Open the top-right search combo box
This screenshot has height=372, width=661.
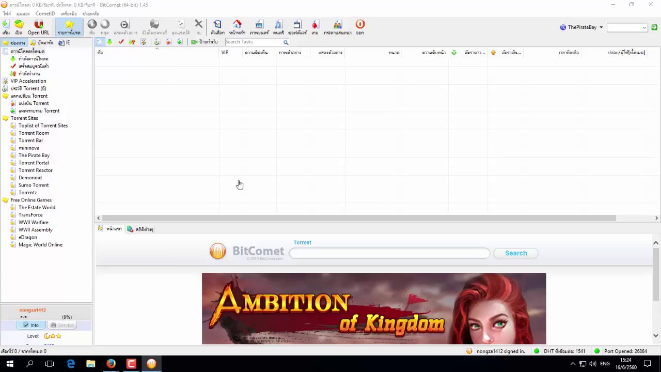pos(627,27)
